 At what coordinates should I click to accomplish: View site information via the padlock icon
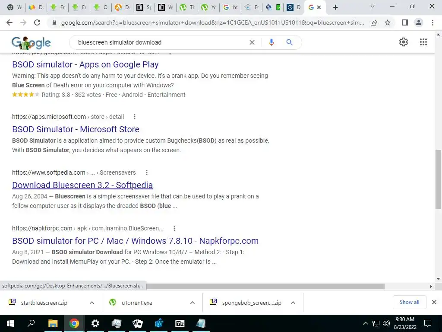coord(55,22)
